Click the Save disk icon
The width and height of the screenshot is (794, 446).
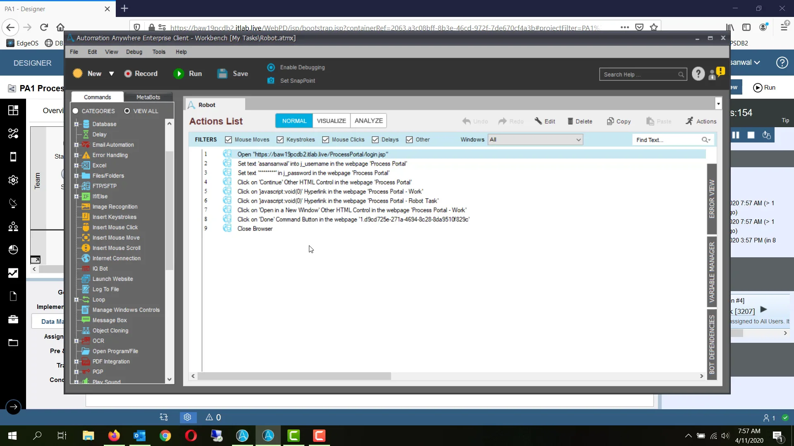tap(222, 74)
